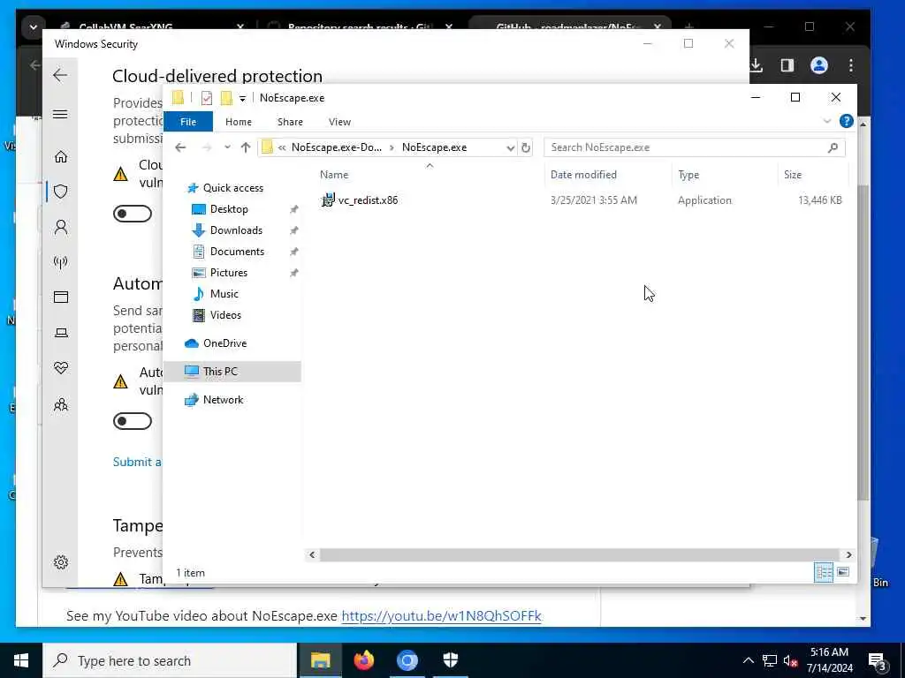Select OneDrive in navigation pane
The image size is (905, 678).
tap(224, 343)
